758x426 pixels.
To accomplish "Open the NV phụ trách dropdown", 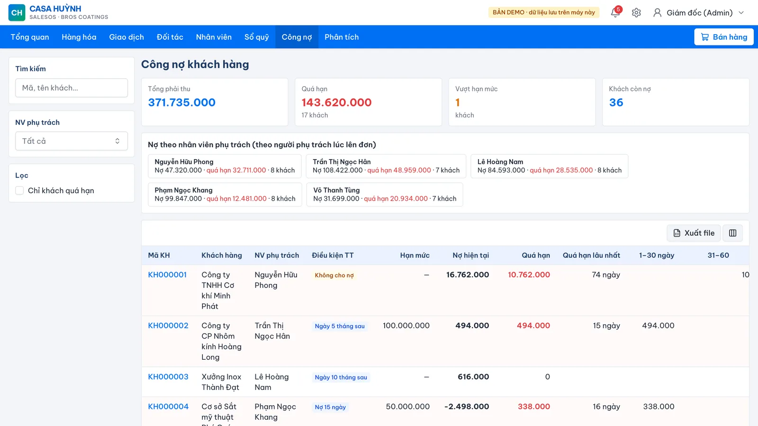I will [x=72, y=141].
